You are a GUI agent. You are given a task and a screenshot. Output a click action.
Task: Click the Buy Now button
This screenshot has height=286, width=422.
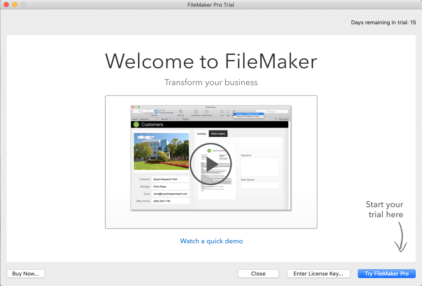26,273
